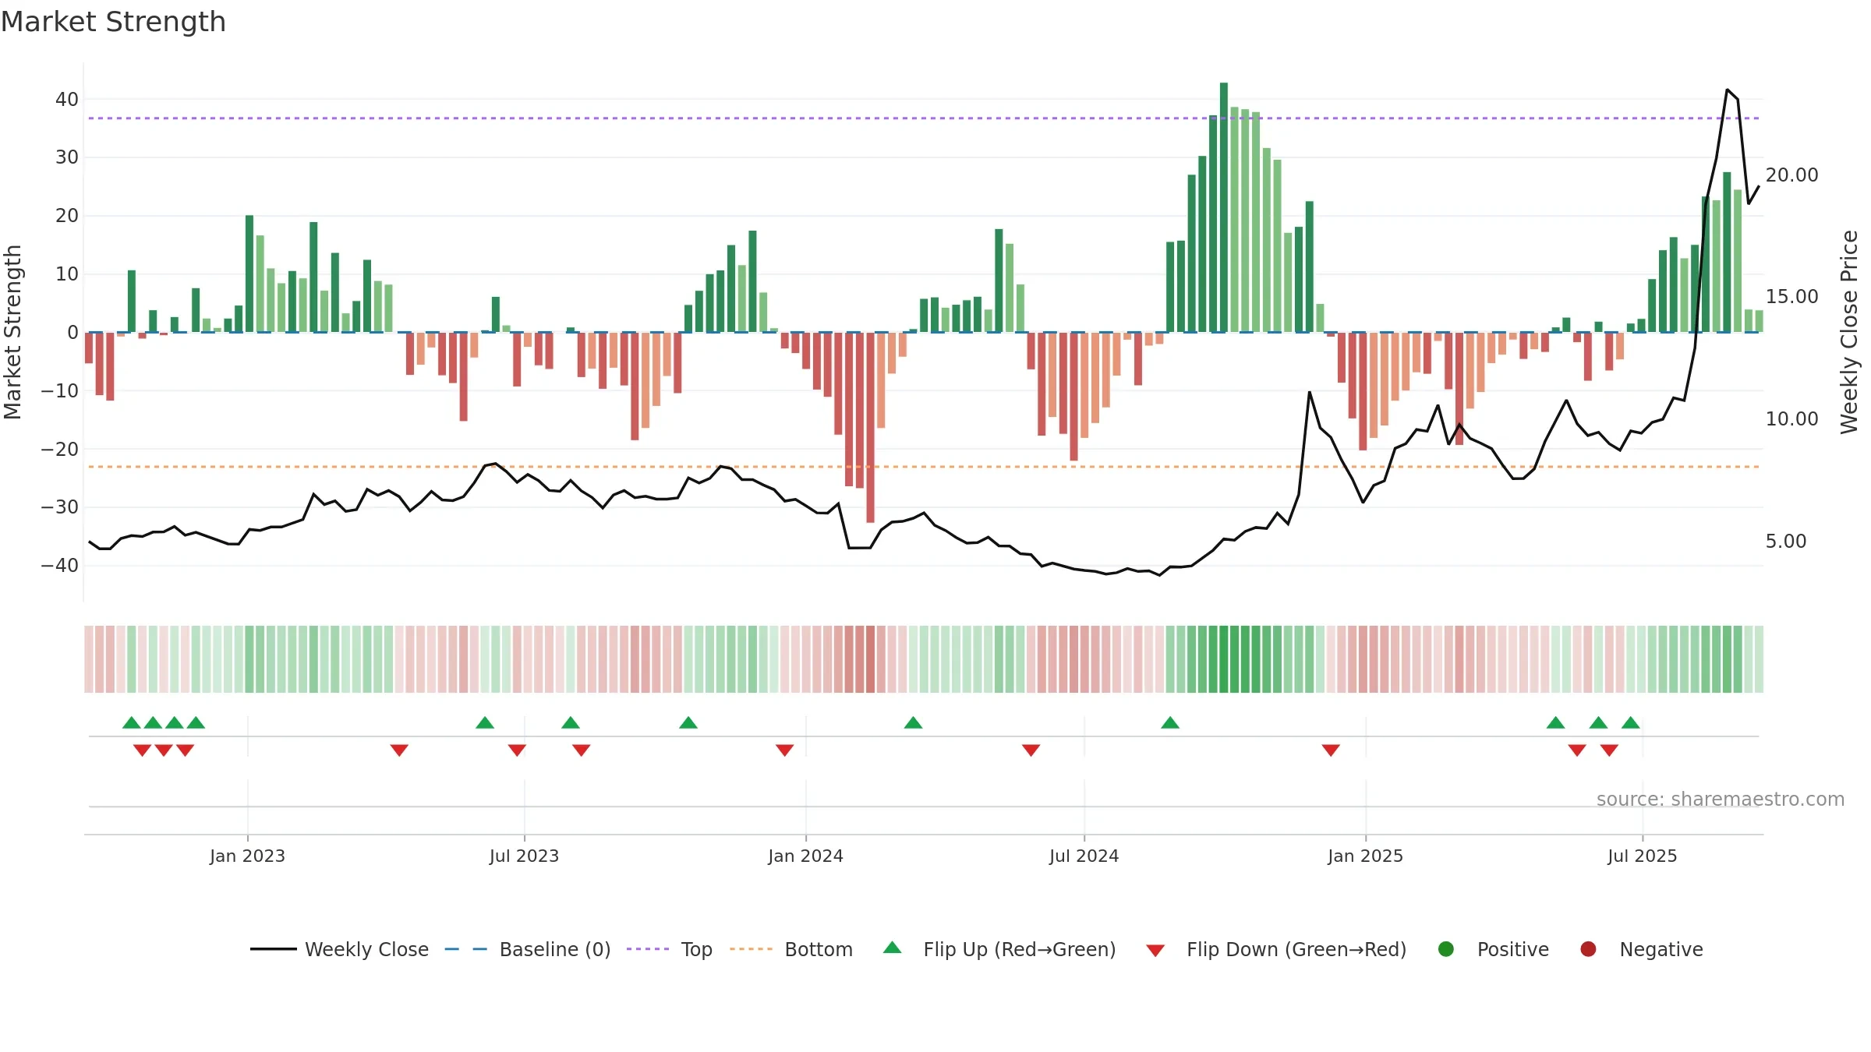Click the purple dotted Top legend line
The width and height of the screenshot is (1871, 1052).
648,949
